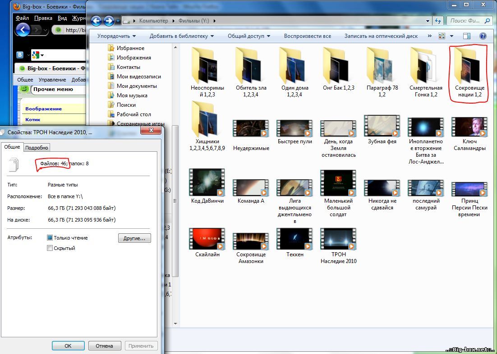Select the Ключ Саламандры video

469,134
